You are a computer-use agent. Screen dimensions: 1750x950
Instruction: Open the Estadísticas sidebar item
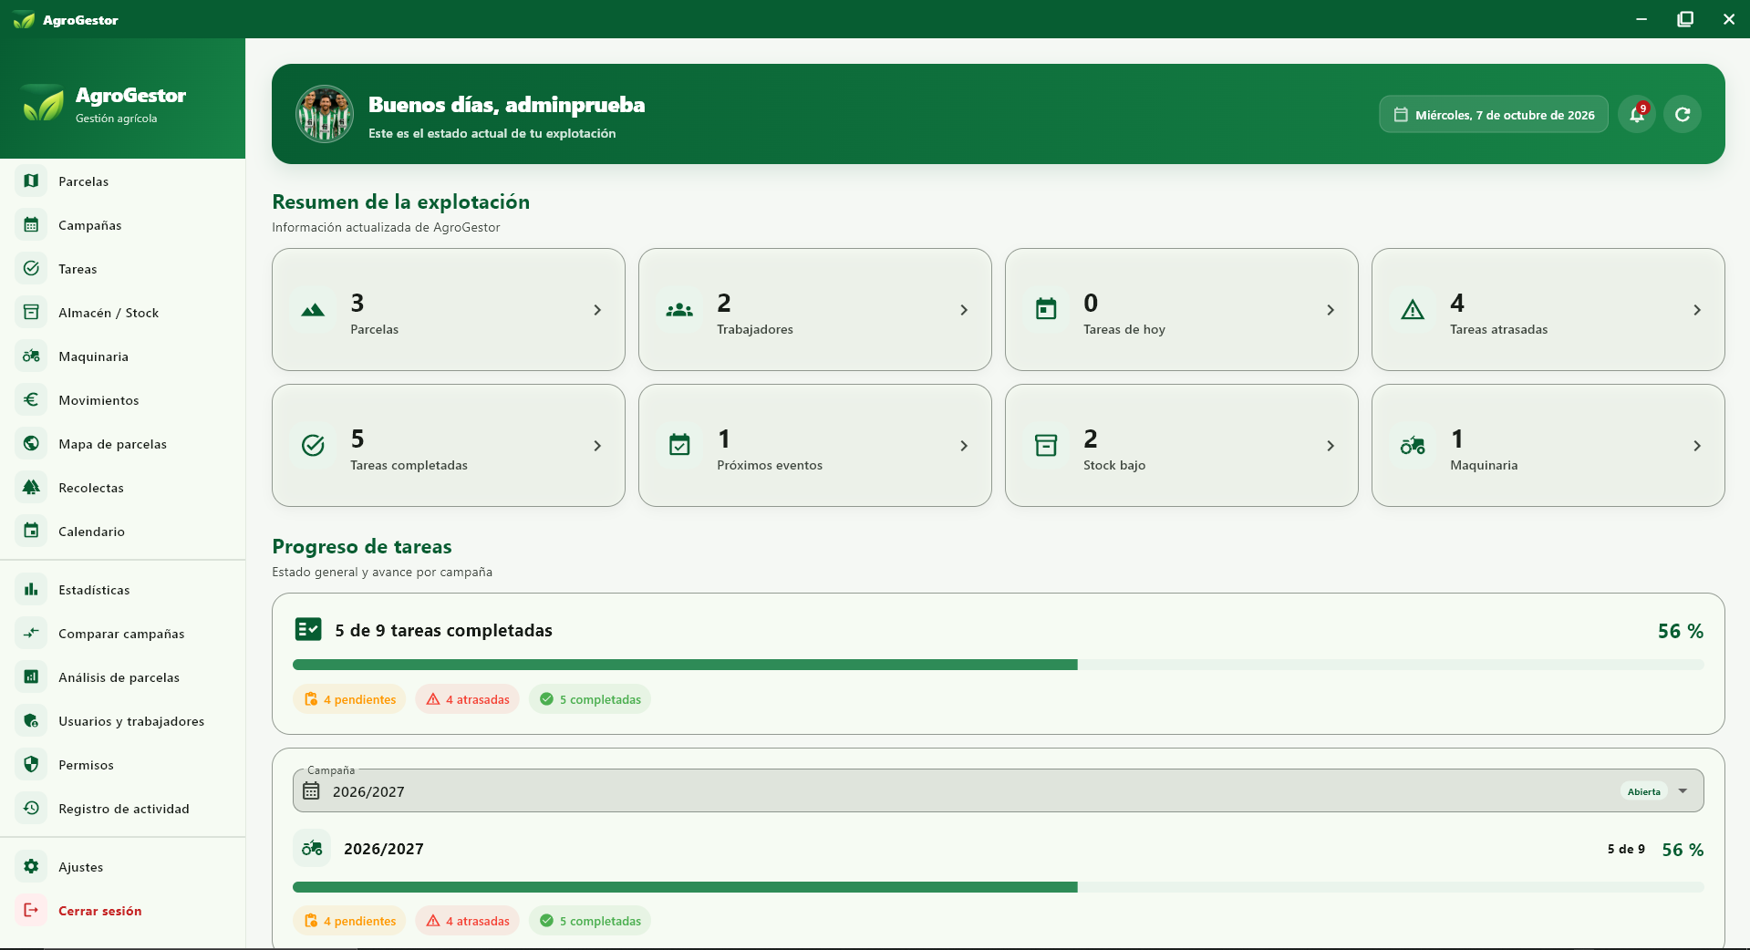click(122, 589)
